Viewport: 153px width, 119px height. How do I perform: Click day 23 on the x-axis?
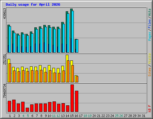[x=108, y=116]
